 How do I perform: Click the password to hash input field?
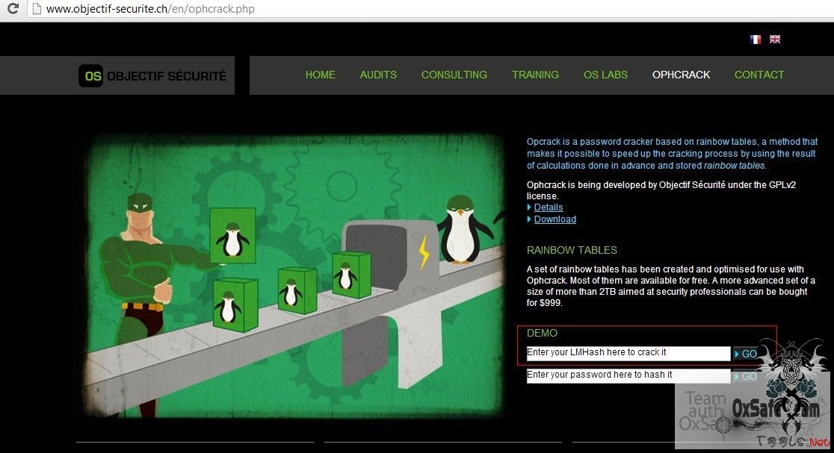click(628, 376)
